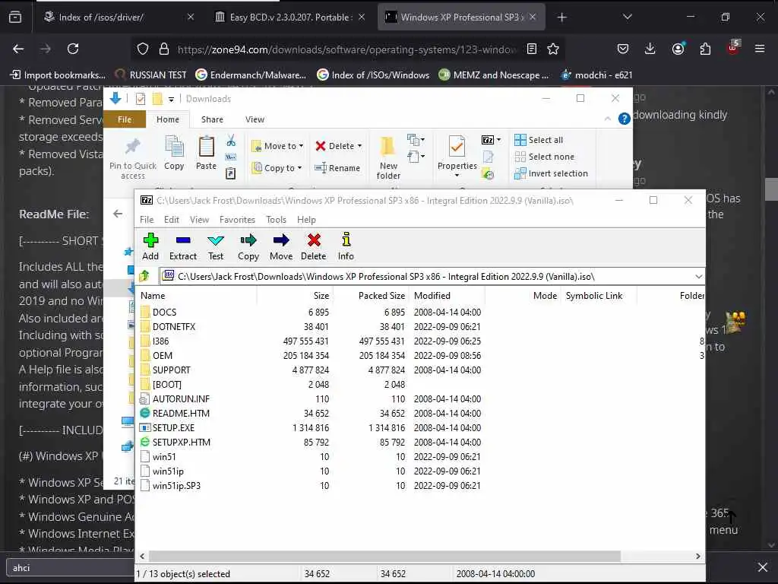Open the Copy to dropdown in Explorer

click(277, 168)
